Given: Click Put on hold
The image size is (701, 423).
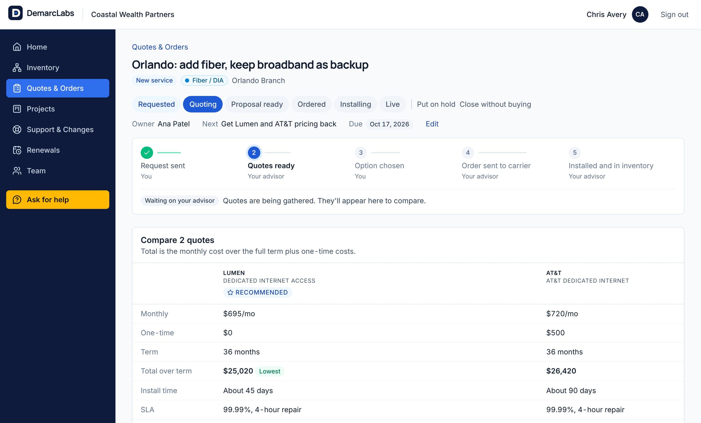Looking at the screenshot, I should (436, 104).
